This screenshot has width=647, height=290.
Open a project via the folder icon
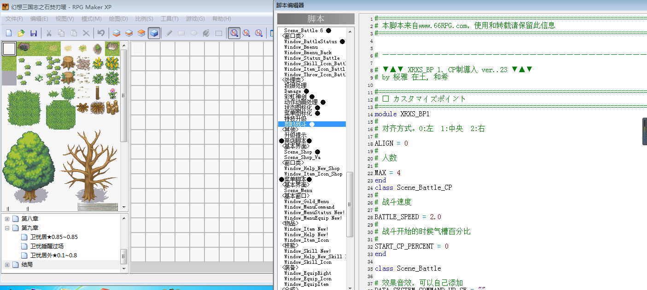pos(21,33)
